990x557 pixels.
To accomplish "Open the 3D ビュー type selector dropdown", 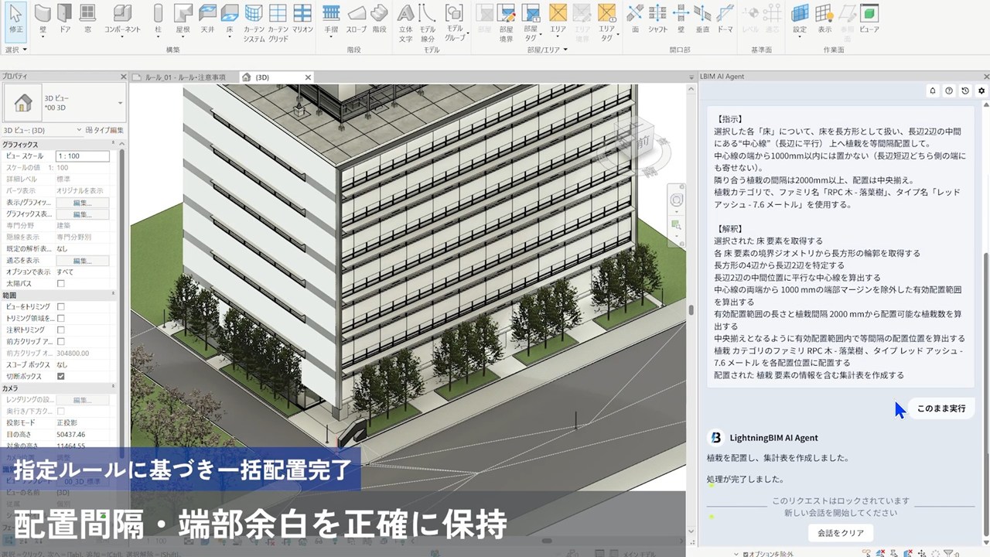I will [120, 103].
